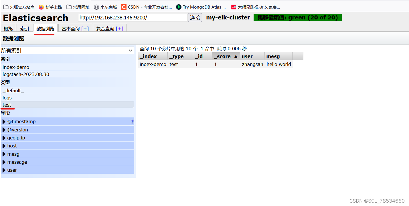The image size is (409, 206).
Task: Open the 所有索引 index dropdown
Action: 67,51
